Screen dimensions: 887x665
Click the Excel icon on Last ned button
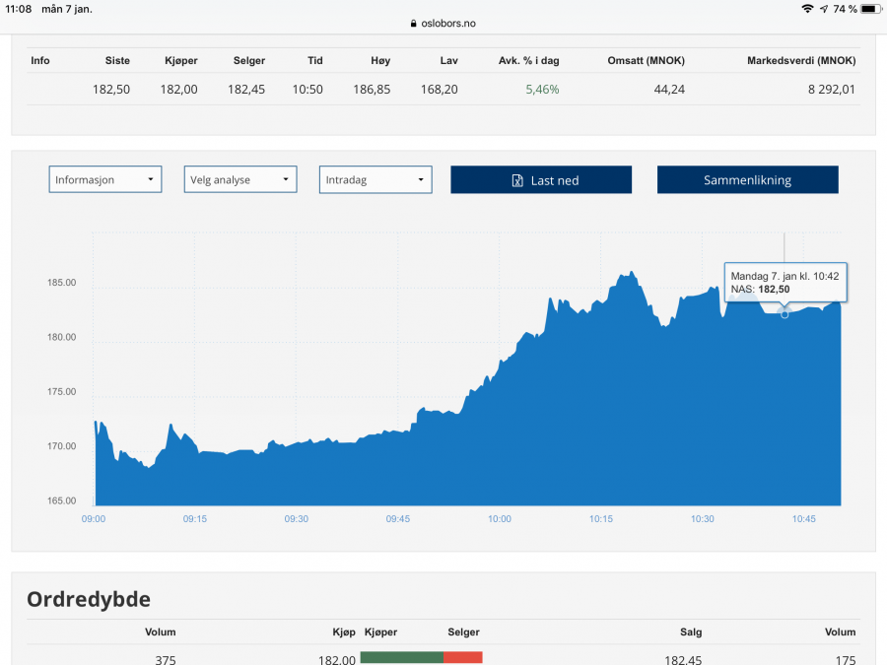517,180
